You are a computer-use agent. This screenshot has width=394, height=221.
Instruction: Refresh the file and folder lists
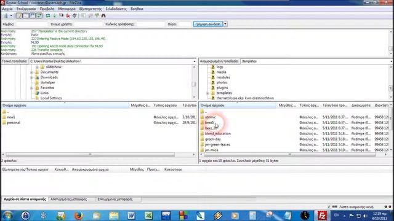(x=48, y=15)
